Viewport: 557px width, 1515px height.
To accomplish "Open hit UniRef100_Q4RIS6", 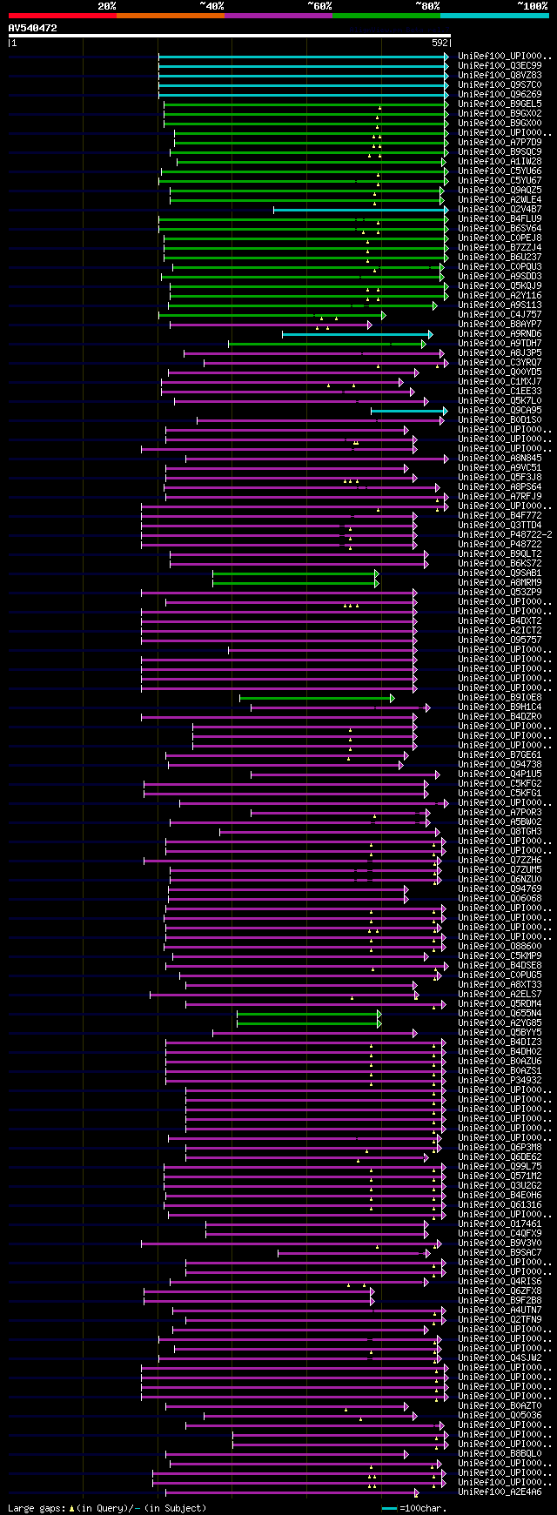I will [500, 1281].
